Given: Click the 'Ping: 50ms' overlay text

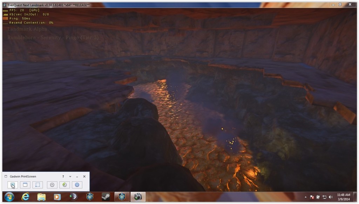Looking at the screenshot, I should [x=20, y=18].
